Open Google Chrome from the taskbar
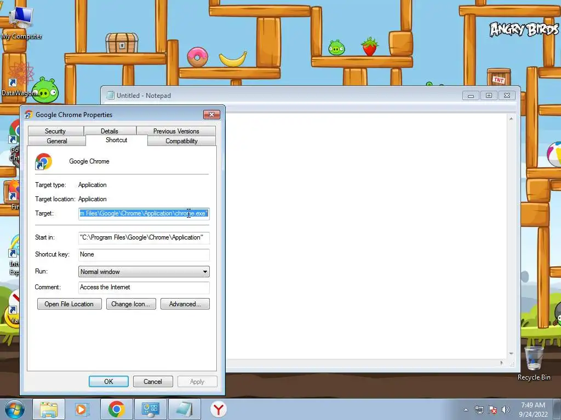Viewport: 561px width, 420px height. pyautogui.click(x=116, y=409)
